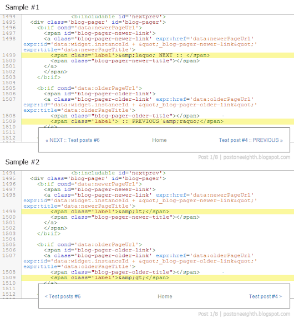
Task: Click expr:title olderPageTitle line in Sample #2
Action: point(79,267)
